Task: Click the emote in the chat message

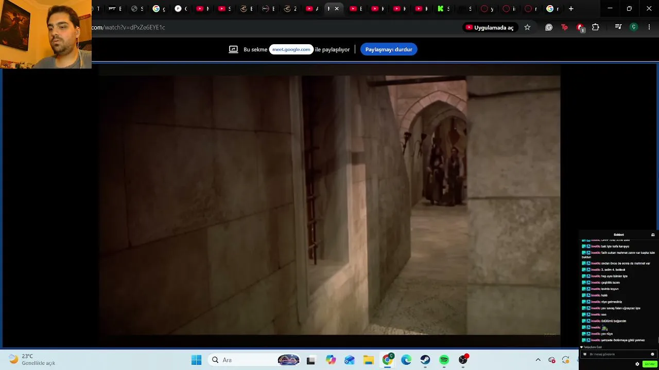Action: (604, 328)
